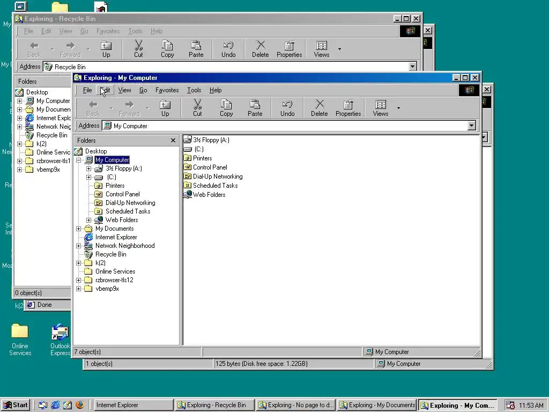Click the taskbar clock showing 11:53 AM

click(531, 406)
